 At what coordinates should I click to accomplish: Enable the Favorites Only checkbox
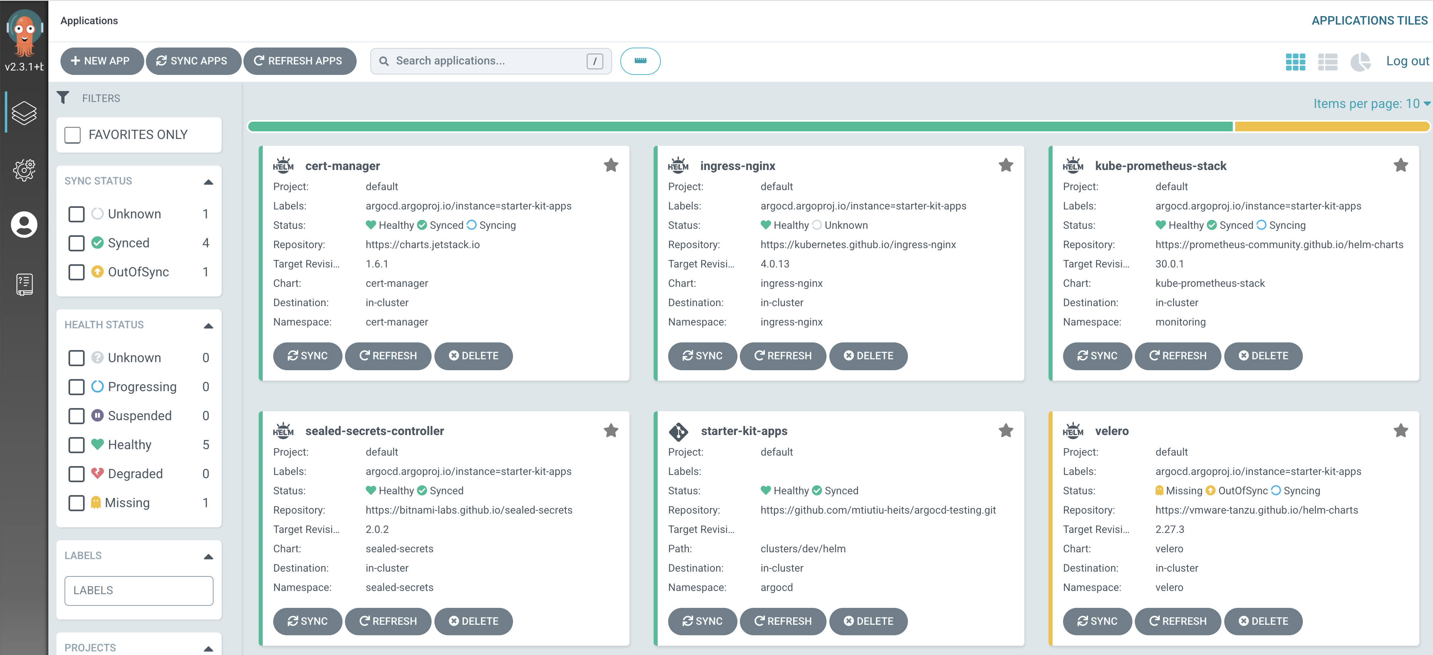[x=73, y=135]
